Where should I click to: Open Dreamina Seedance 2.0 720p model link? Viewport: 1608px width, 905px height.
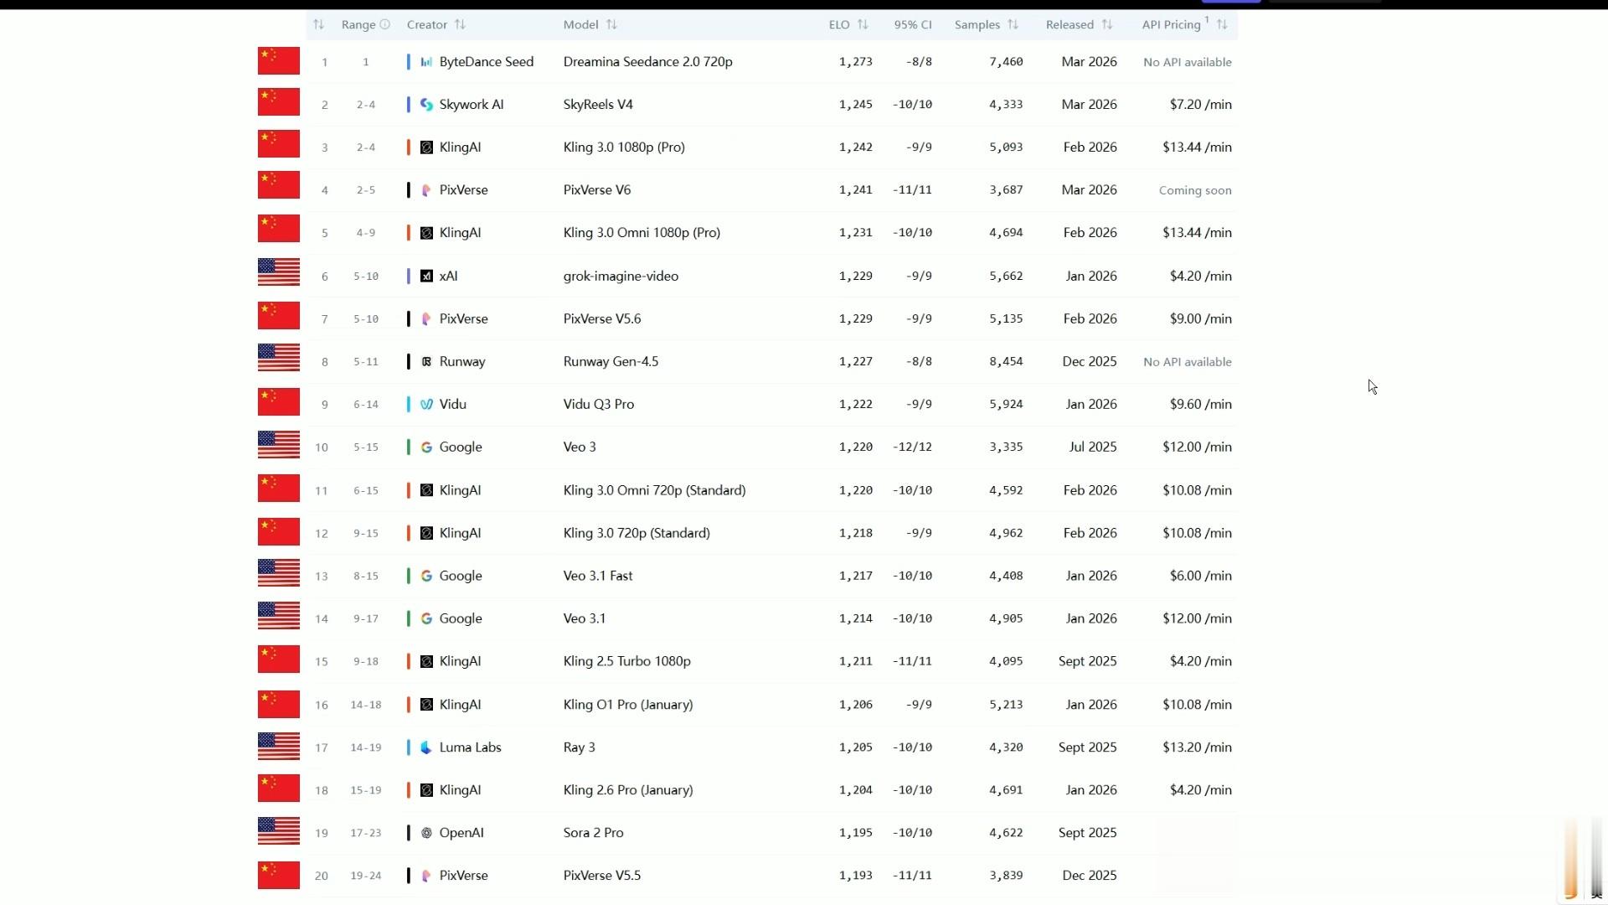click(647, 62)
